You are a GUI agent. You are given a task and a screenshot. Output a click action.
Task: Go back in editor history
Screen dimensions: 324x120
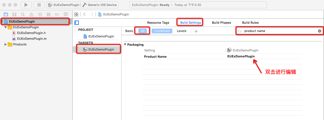84,14
